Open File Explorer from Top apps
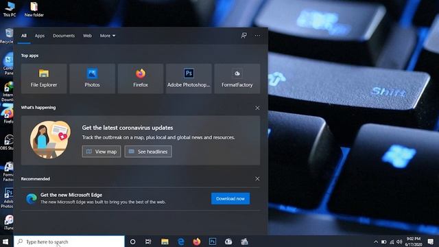The height and width of the screenshot is (247, 439). click(44, 78)
